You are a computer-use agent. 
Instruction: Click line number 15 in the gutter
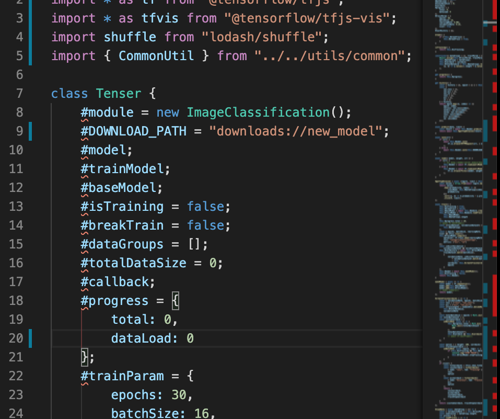[x=16, y=244]
